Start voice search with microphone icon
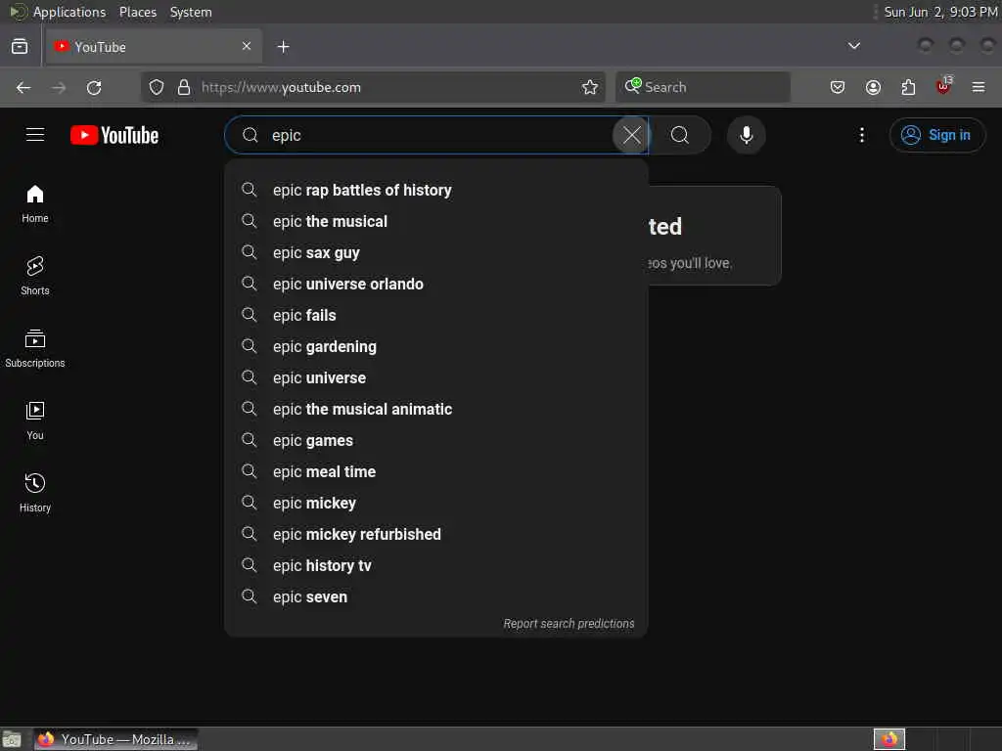 pyautogui.click(x=746, y=135)
